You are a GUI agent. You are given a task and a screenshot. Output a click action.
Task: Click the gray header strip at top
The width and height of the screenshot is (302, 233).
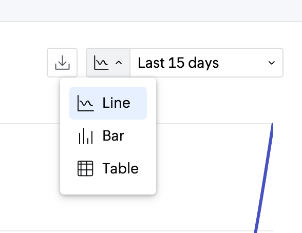click(x=151, y=11)
